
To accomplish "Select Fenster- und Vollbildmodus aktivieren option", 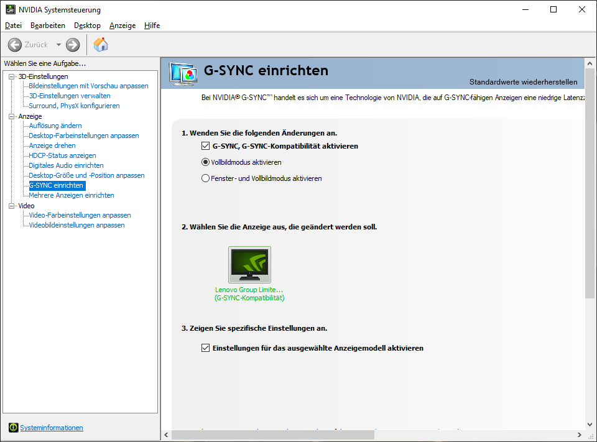I will pyautogui.click(x=205, y=178).
